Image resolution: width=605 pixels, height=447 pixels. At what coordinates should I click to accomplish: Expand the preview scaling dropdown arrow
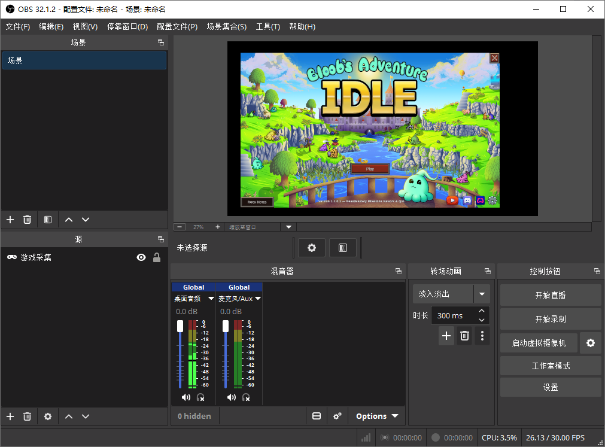click(288, 227)
